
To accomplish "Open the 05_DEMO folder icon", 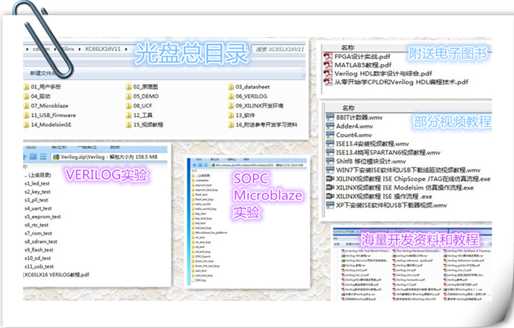I will coord(129,96).
